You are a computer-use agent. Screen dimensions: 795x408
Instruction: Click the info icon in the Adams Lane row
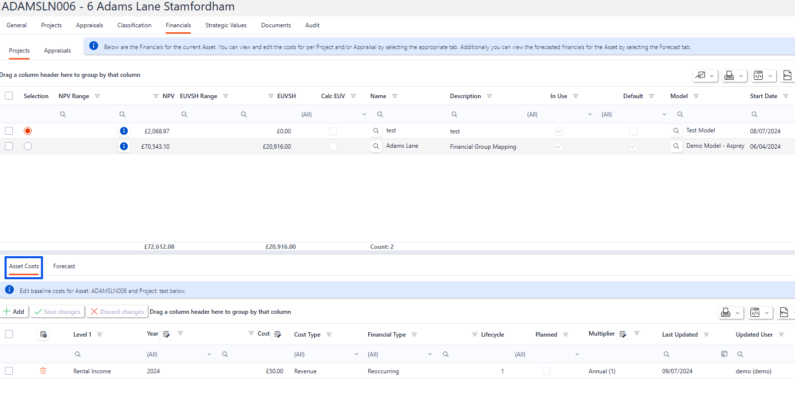(124, 146)
